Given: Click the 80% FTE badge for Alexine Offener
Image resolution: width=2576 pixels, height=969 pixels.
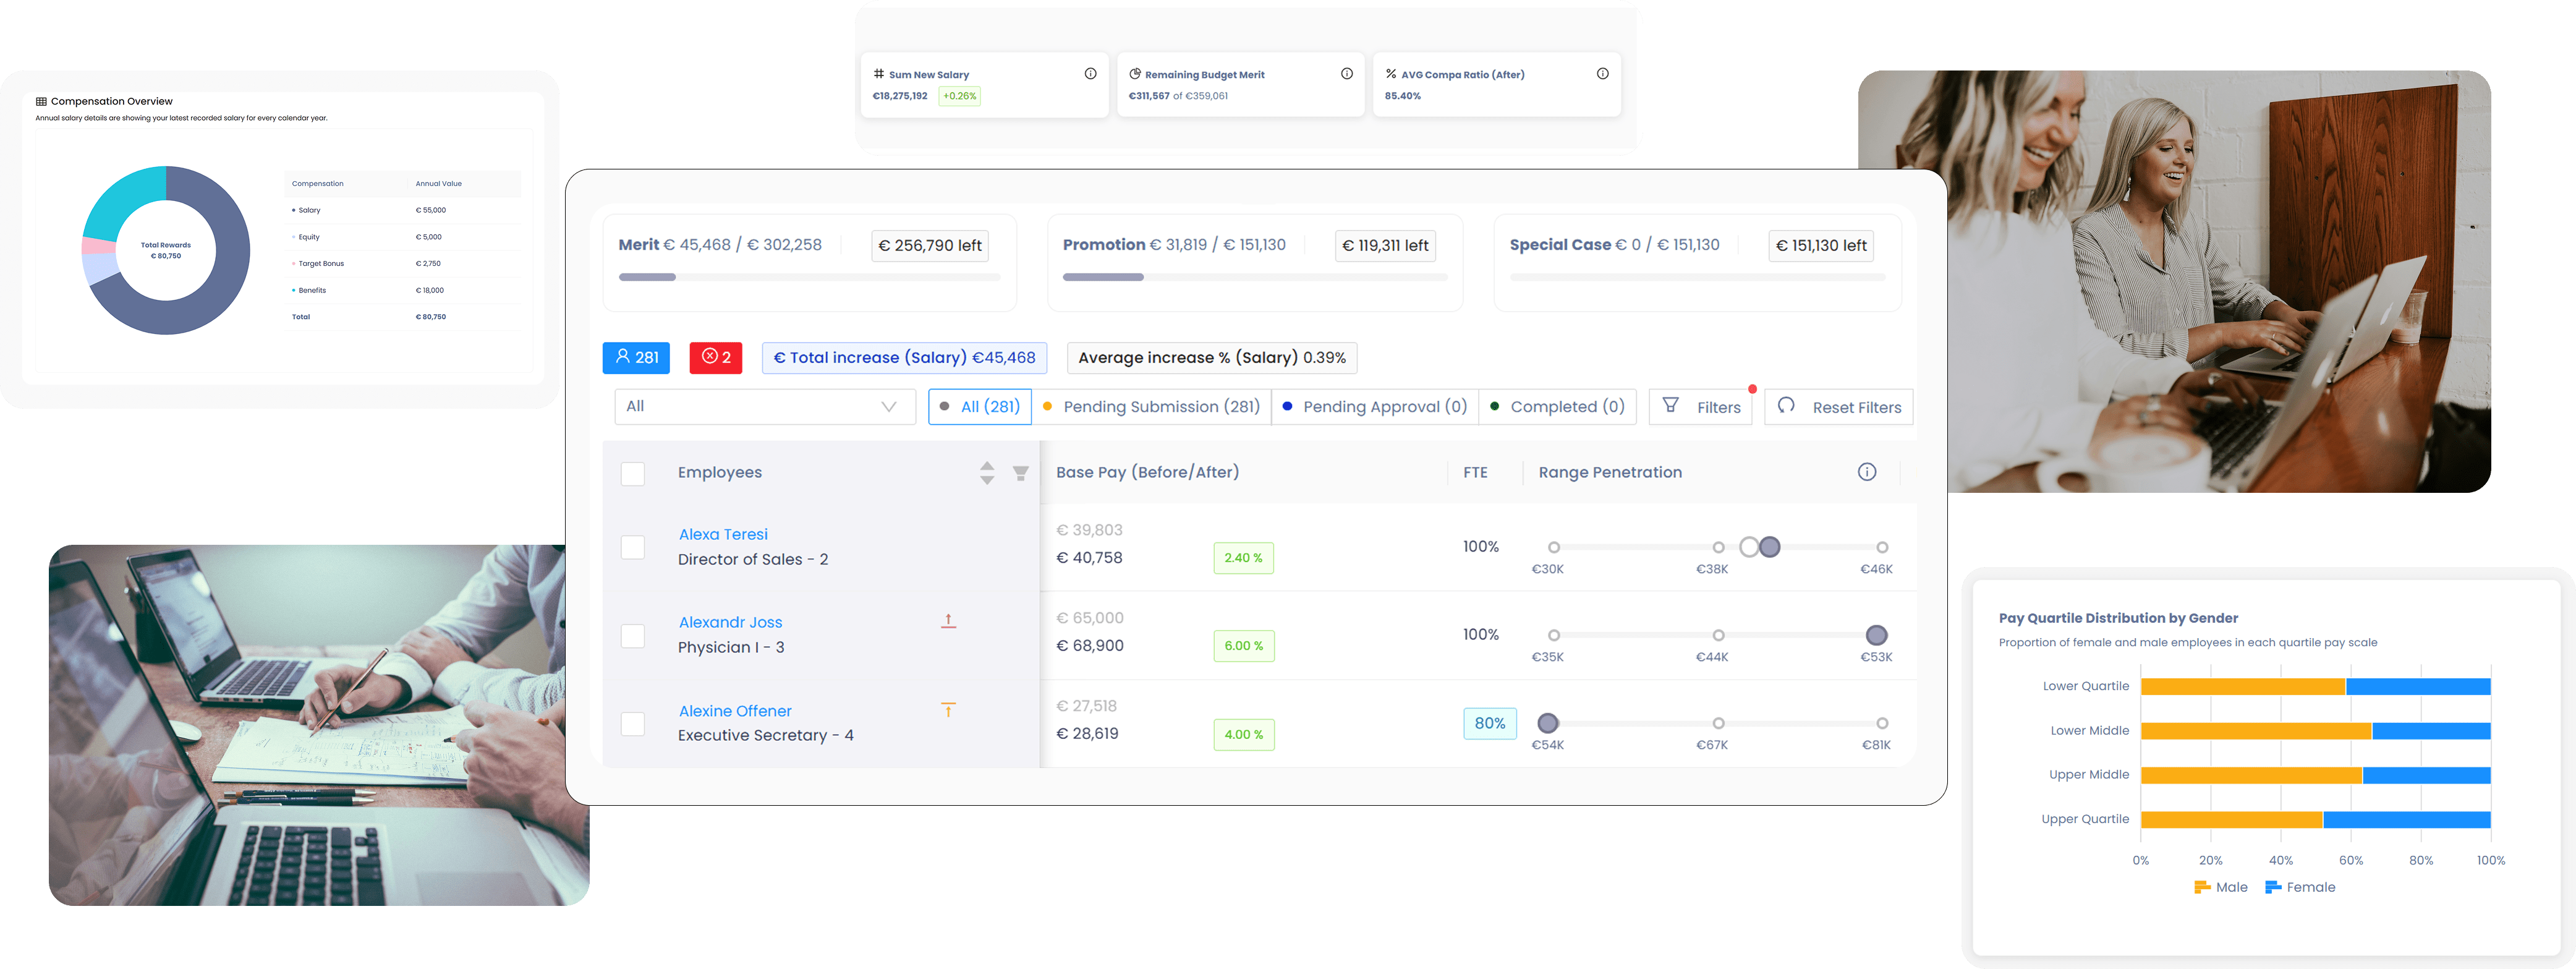Looking at the screenshot, I should point(1490,723).
